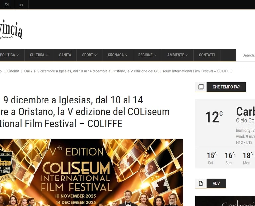Click the document icon beside ADV
The width and height of the screenshot is (255, 206).
pyautogui.click(x=201, y=183)
